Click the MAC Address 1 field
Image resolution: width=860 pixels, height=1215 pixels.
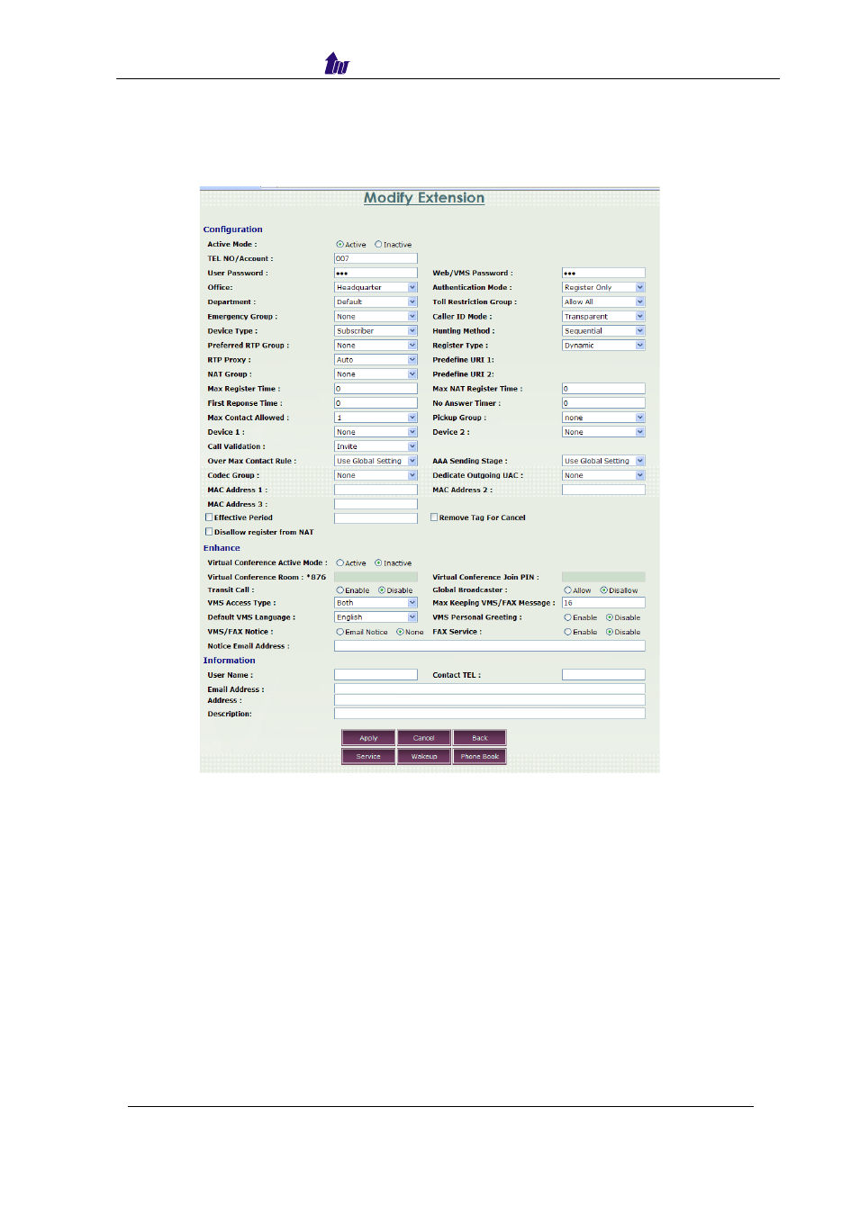pyautogui.click(x=376, y=490)
